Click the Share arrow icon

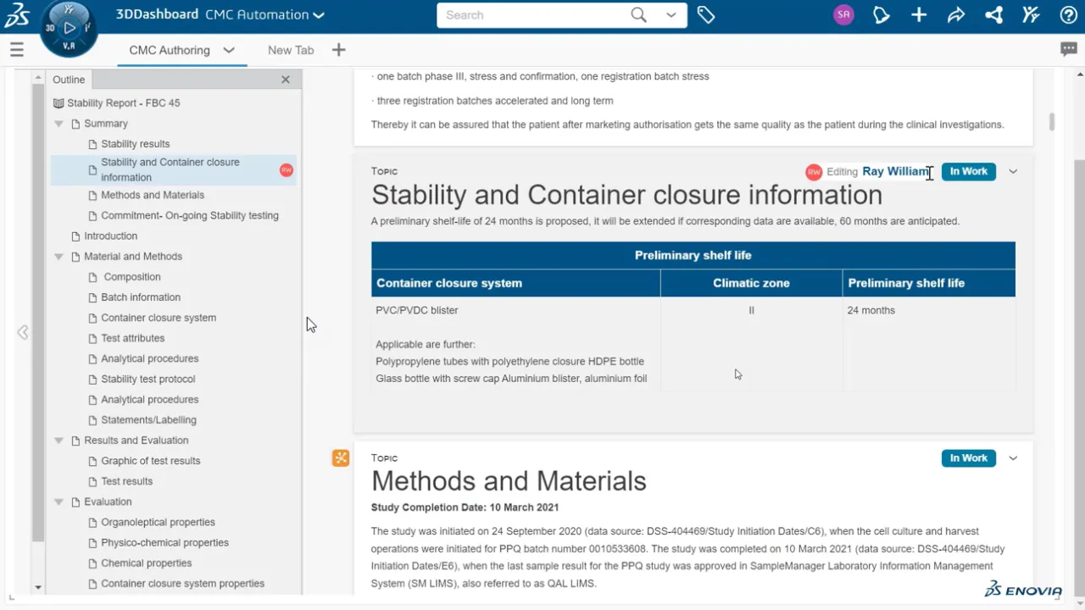956,15
